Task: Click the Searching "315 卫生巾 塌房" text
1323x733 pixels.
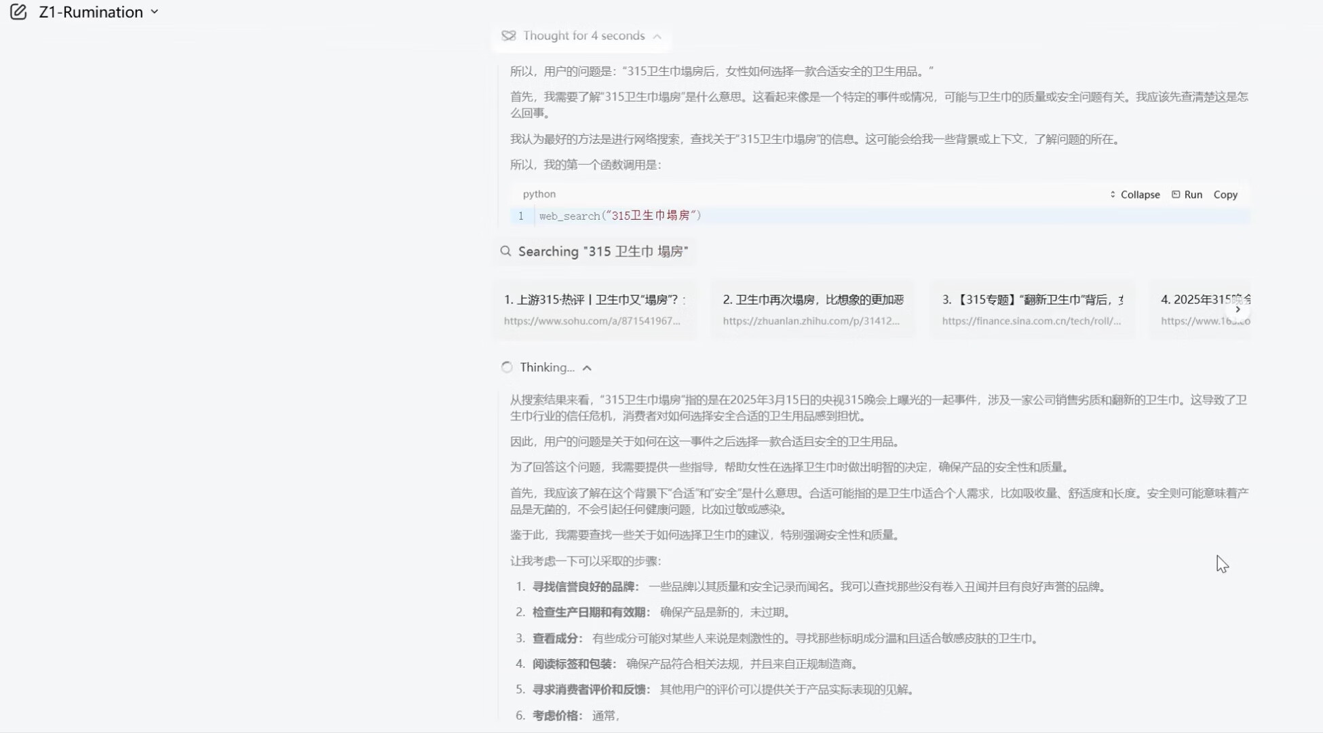Action: point(603,252)
